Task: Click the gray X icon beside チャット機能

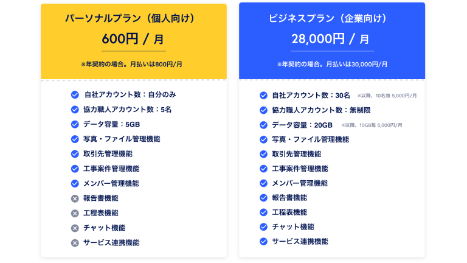Action: tap(75, 228)
